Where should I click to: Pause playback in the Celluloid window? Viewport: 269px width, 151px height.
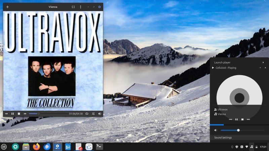12,114
